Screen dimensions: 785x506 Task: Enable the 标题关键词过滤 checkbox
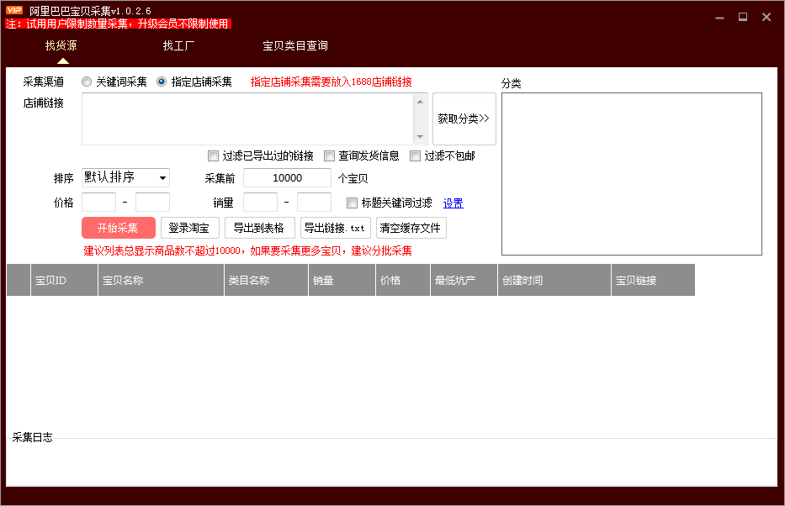[353, 203]
